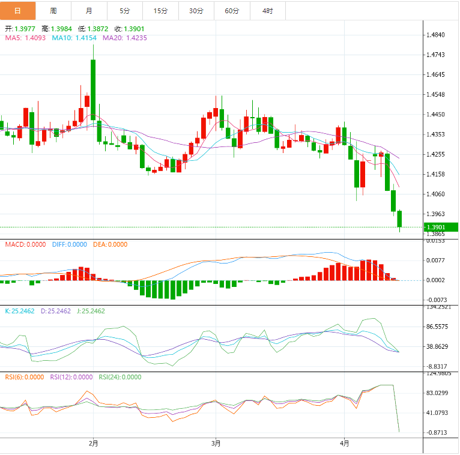
Task: Click the 1.4255 price axis label
Action: 435,154
